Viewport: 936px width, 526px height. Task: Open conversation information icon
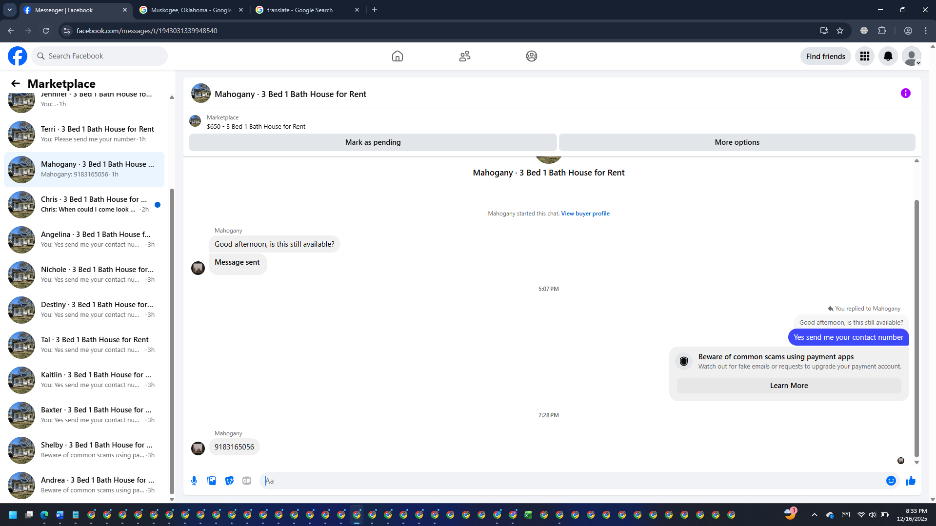pyautogui.click(x=906, y=93)
